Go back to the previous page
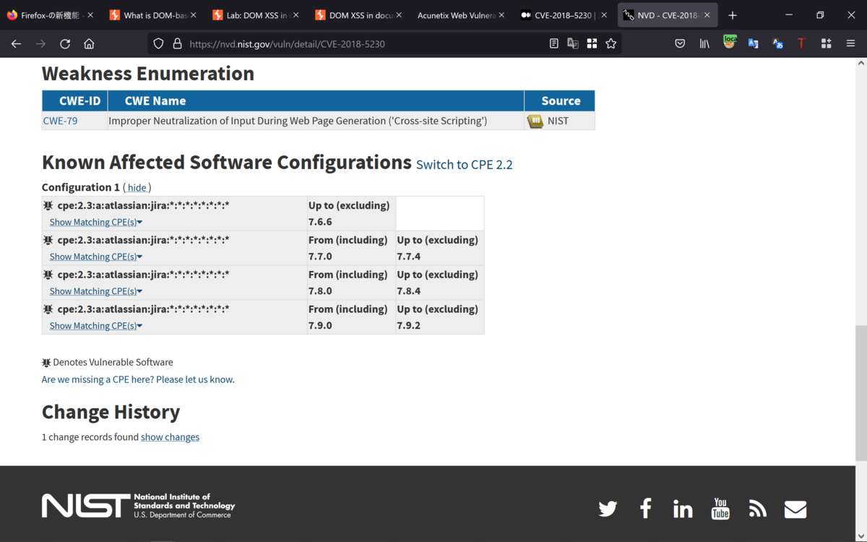Screen dimensions: 867x542 tap(16, 43)
